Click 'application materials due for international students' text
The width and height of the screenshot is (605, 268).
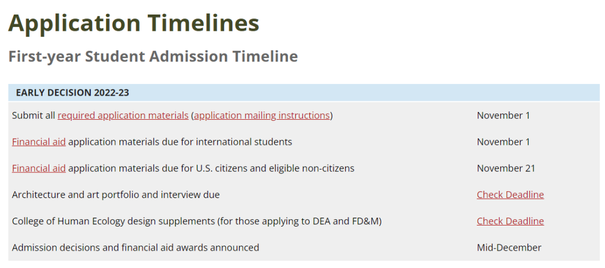[179, 142]
